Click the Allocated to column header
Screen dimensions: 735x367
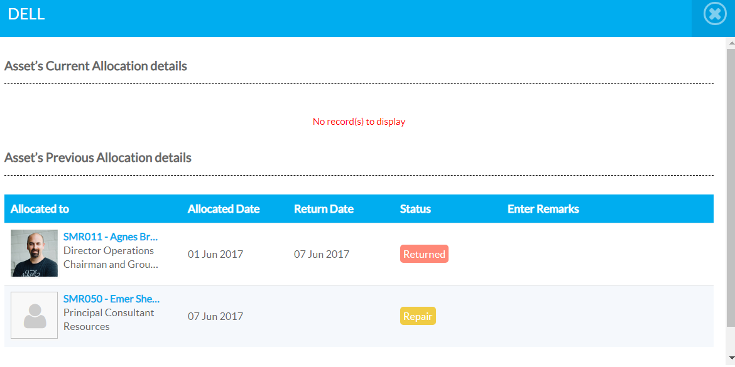point(40,209)
